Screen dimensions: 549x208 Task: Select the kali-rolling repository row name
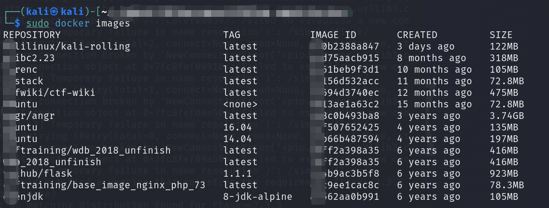72,46
